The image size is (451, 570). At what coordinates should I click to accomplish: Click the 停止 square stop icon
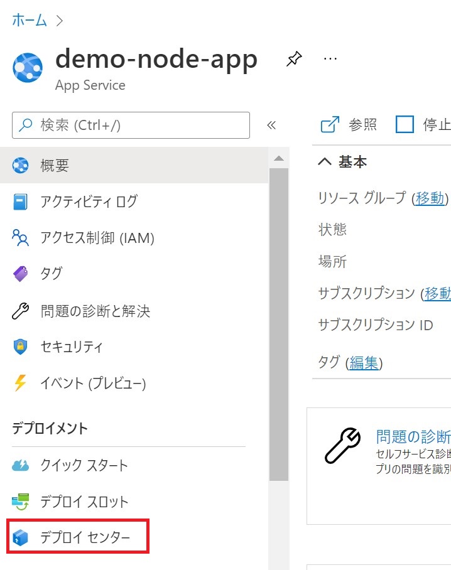[405, 125]
